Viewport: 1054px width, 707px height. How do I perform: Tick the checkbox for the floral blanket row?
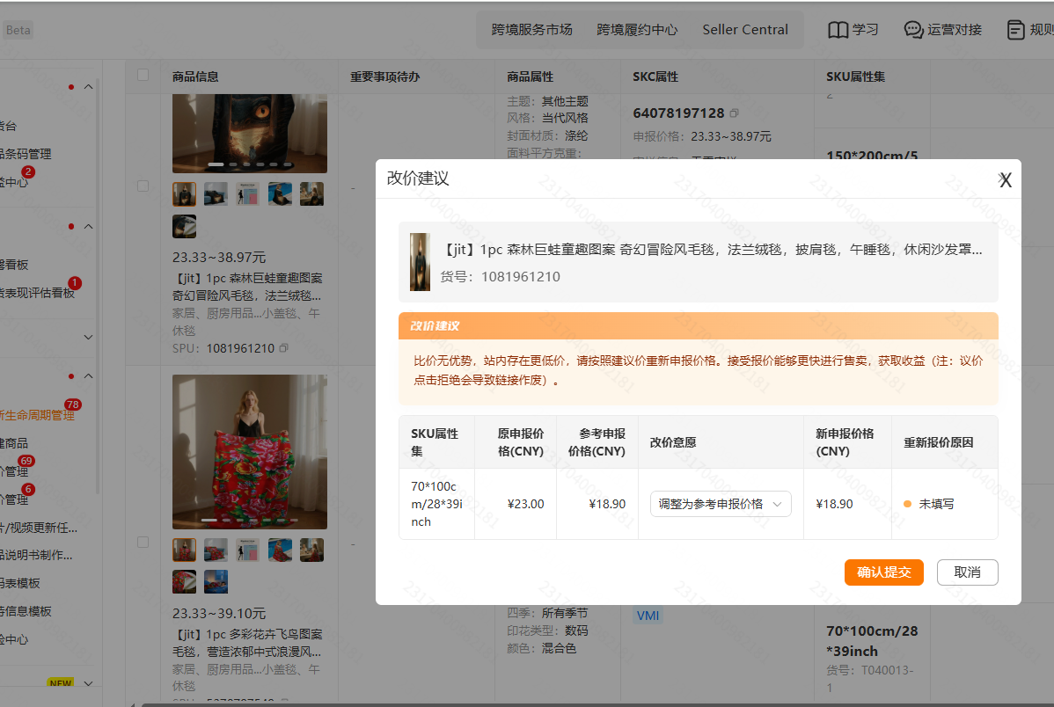coord(143,543)
